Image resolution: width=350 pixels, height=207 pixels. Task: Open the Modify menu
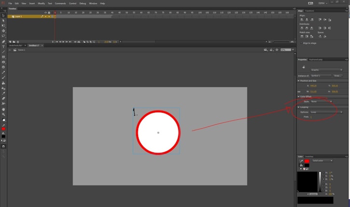[x=41, y=3]
